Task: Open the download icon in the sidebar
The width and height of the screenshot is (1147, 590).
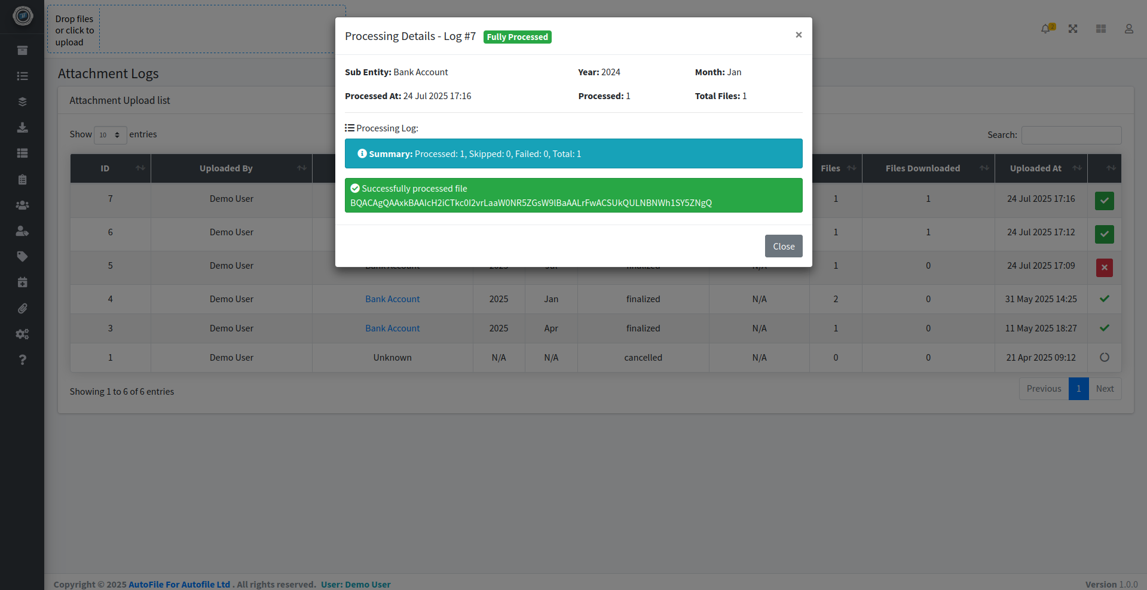Action: click(x=22, y=127)
